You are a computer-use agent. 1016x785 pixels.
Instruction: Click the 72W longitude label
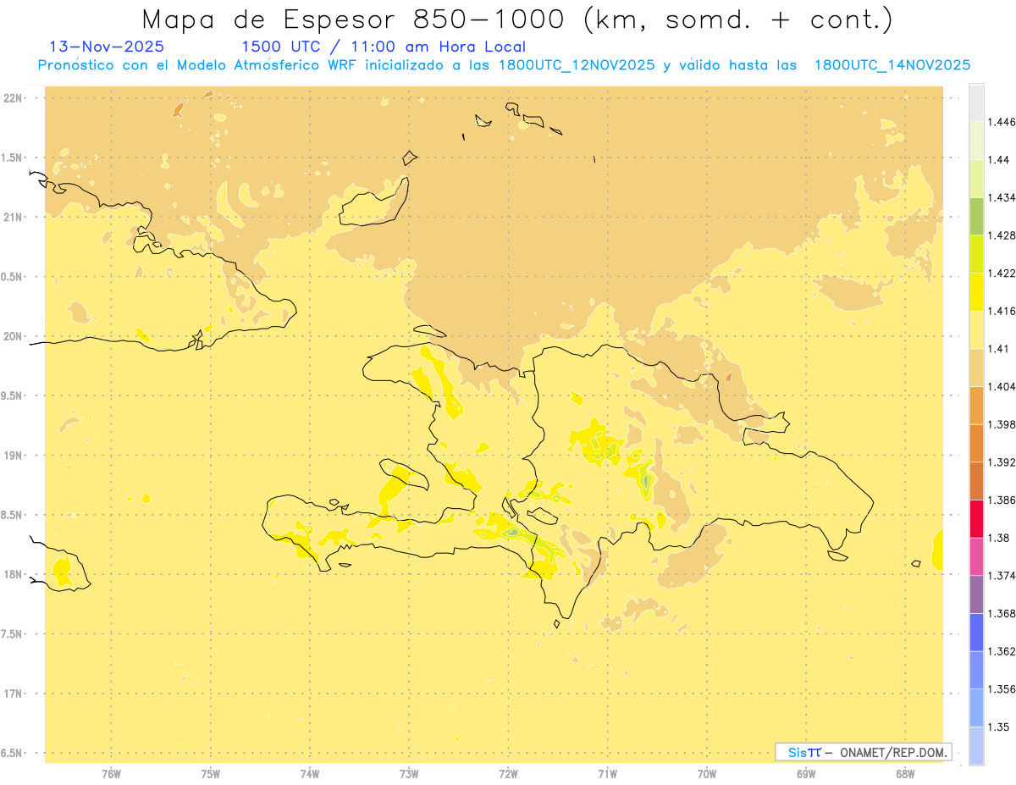pos(508,774)
